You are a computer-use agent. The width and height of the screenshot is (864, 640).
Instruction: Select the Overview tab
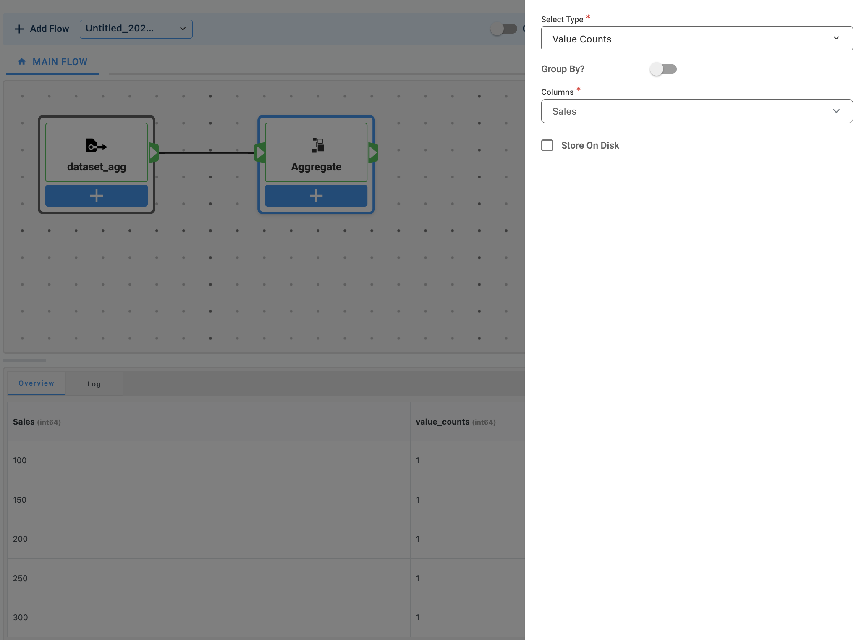(x=36, y=383)
